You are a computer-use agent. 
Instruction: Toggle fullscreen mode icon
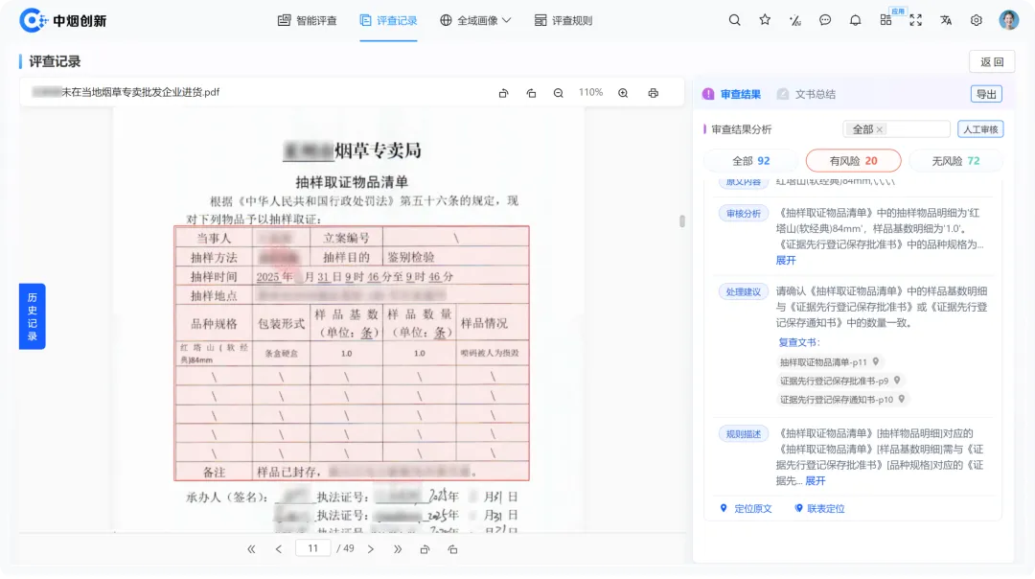(x=915, y=20)
